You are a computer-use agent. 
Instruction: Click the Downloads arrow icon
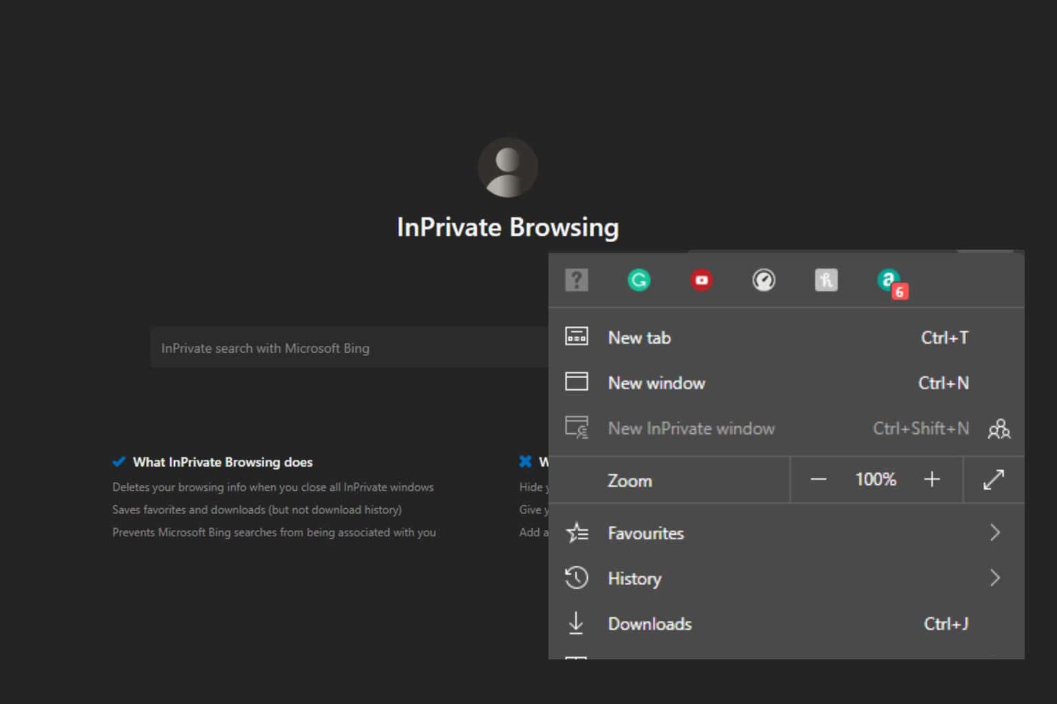576,623
